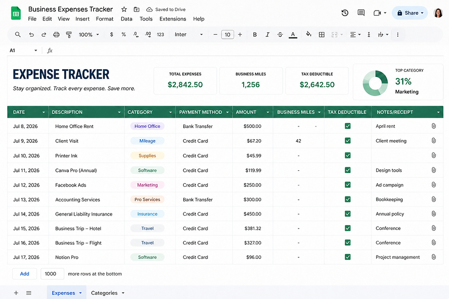Screen dimensions: 449x299
Task: Toggle tax deductible for Canva Pro (Annual)
Action: pos(348,170)
